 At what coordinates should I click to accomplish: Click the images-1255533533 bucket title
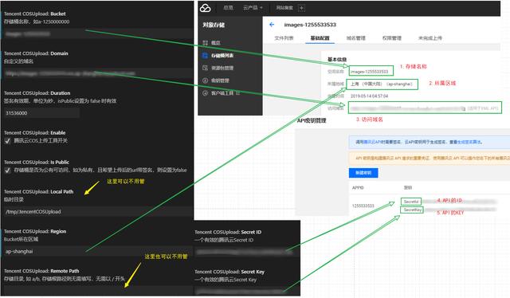click(x=310, y=25)
